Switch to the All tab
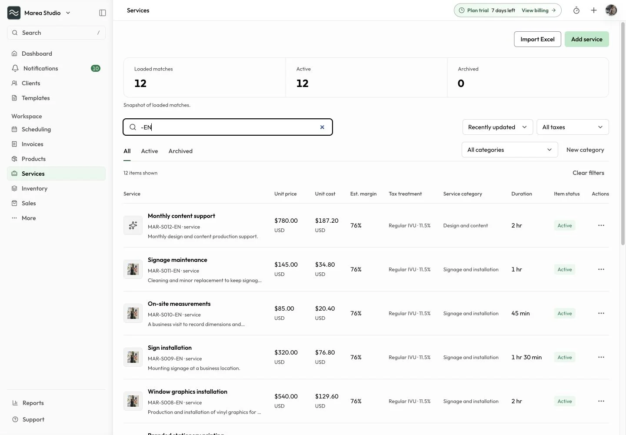 pyautogui.click(x=127, y=151)
